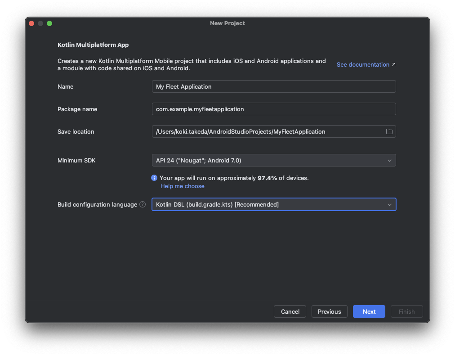Go back with the Previous button
This screenshot has width=455, height=356.
(x=329, y=311)
